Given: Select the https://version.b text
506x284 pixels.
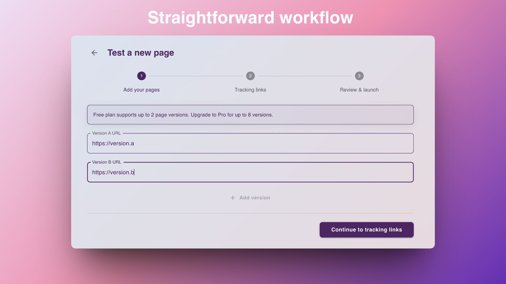Looking at the screenshot, I should 113,172.
